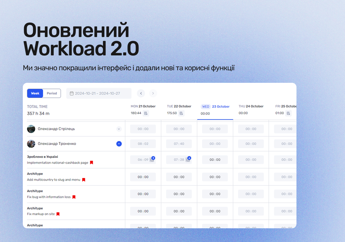
Task: Click the Fix markup on site task
Action: pos(41,214)
